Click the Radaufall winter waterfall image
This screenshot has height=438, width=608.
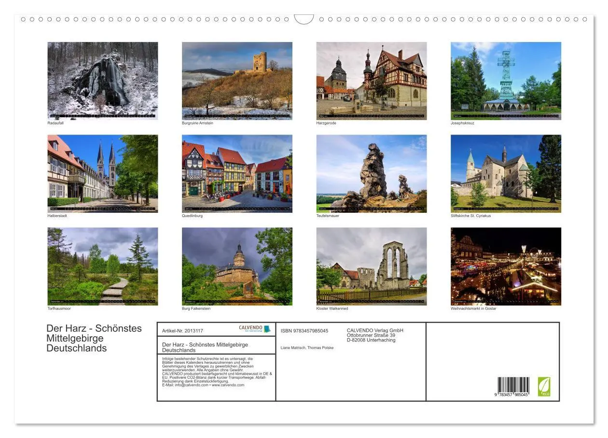tap(102, 79)
